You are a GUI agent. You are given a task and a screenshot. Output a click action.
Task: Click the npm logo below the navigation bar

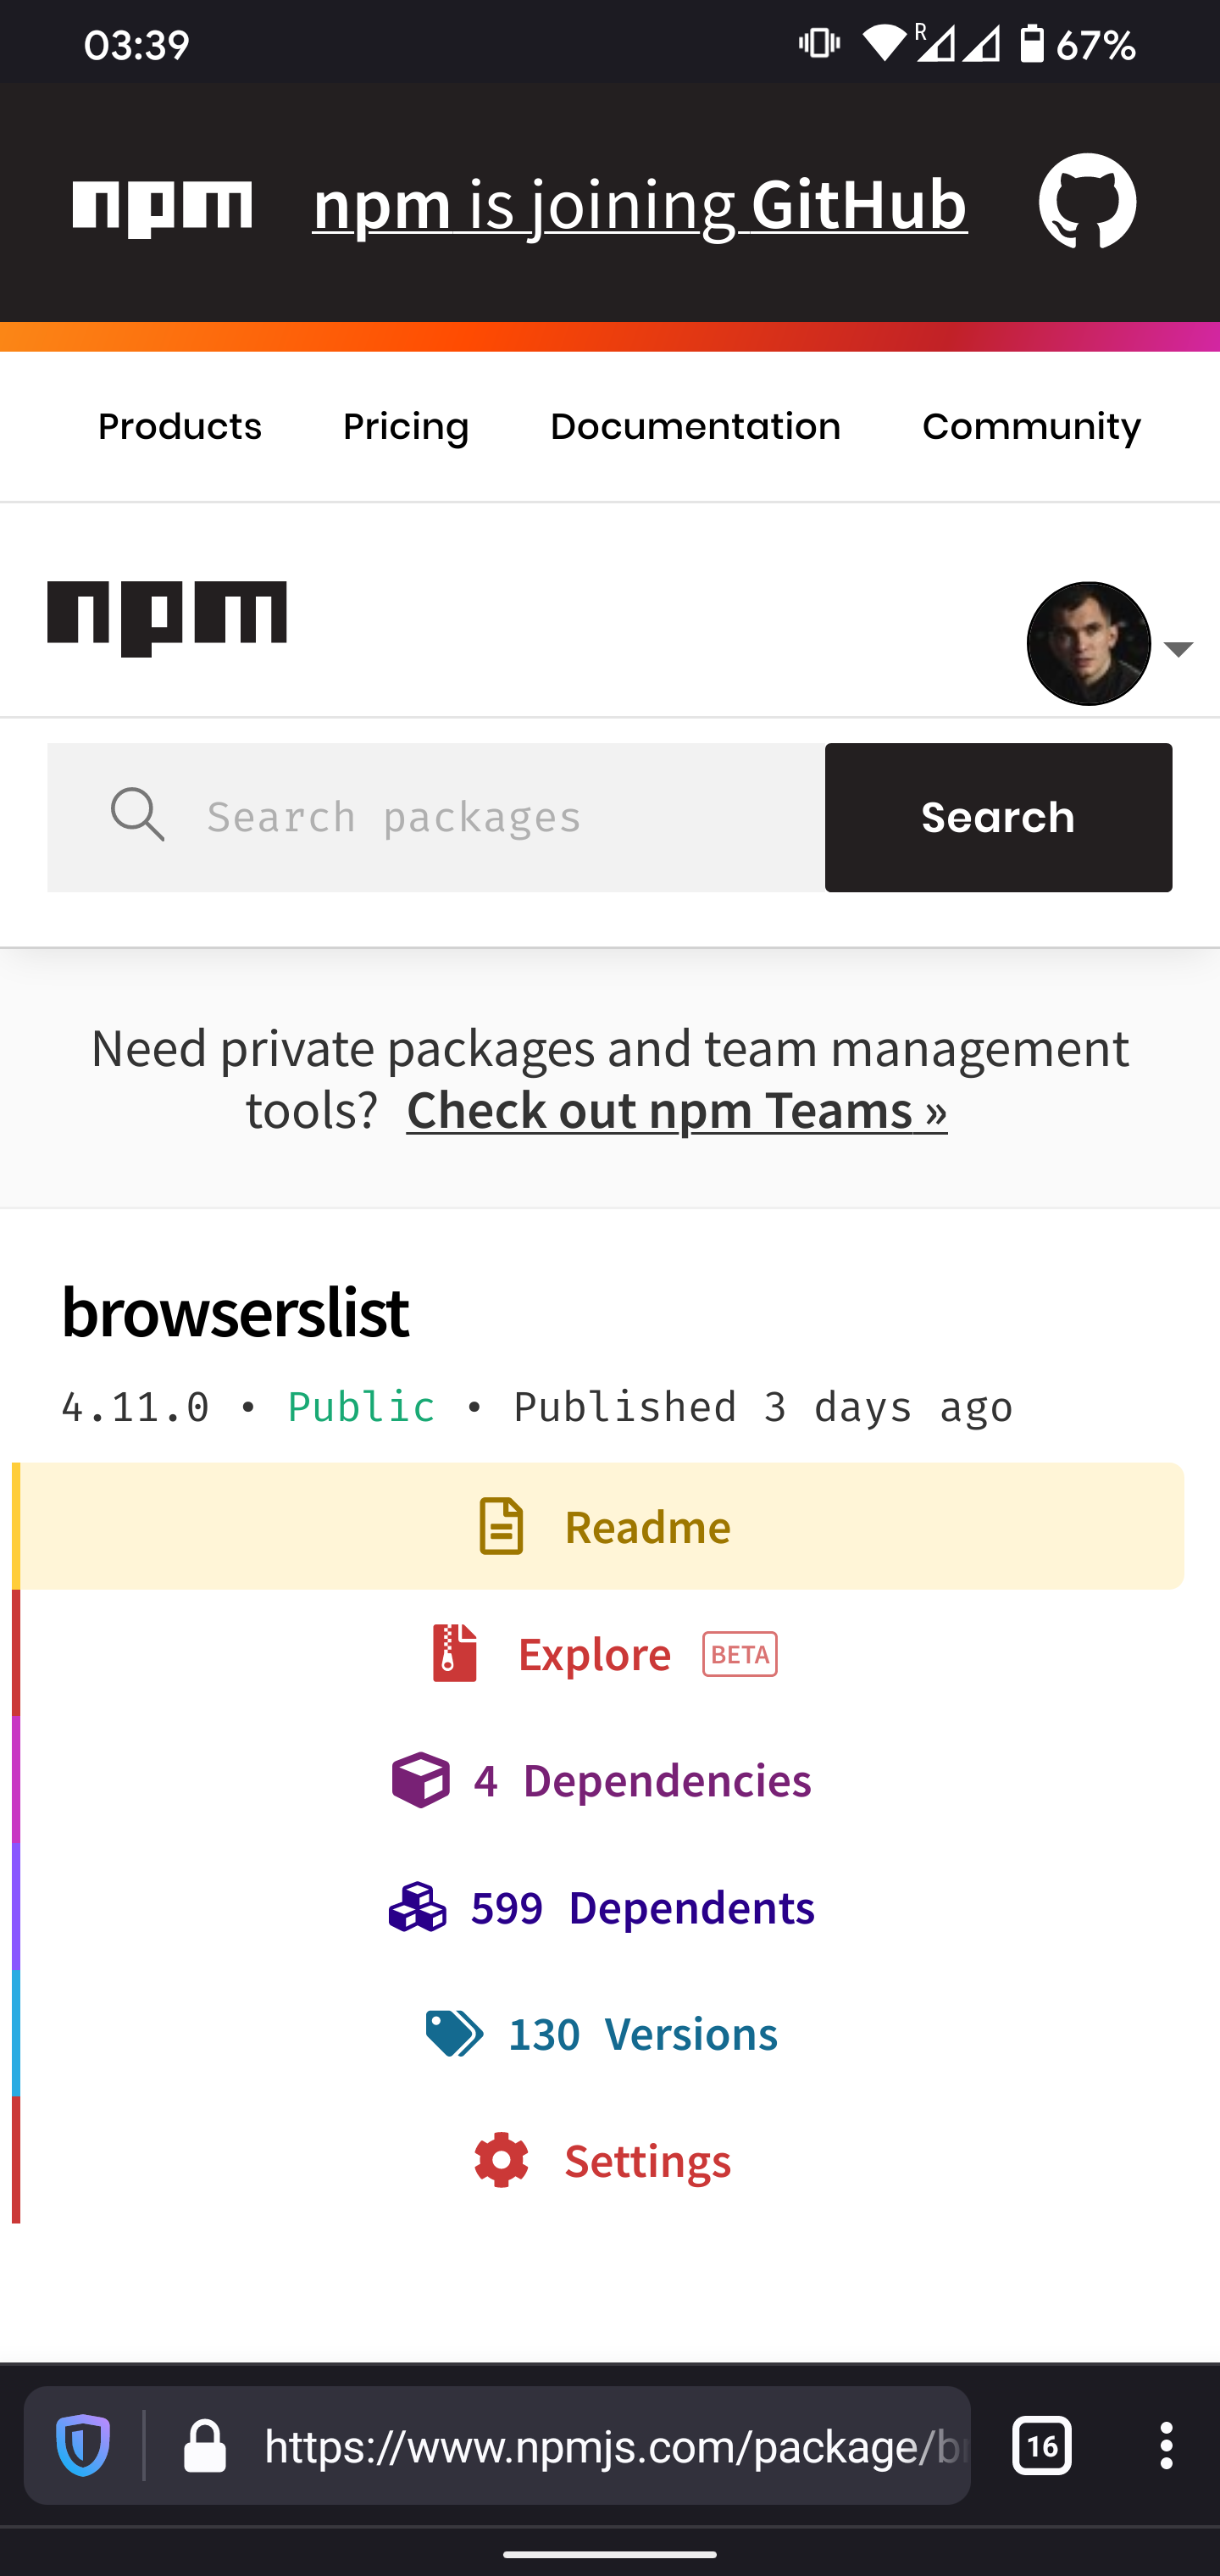(166, 614)
